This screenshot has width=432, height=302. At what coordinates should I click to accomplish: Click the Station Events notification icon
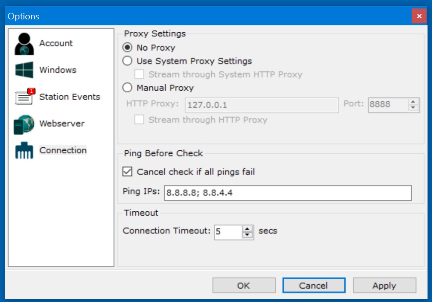click(x=24, y=97)
